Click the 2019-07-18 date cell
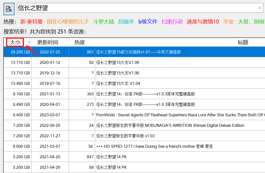265x173 pixels. (50, 83)
